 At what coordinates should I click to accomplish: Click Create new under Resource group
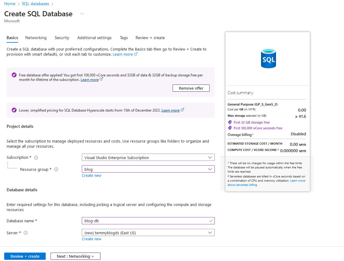[x=91, y=176]
